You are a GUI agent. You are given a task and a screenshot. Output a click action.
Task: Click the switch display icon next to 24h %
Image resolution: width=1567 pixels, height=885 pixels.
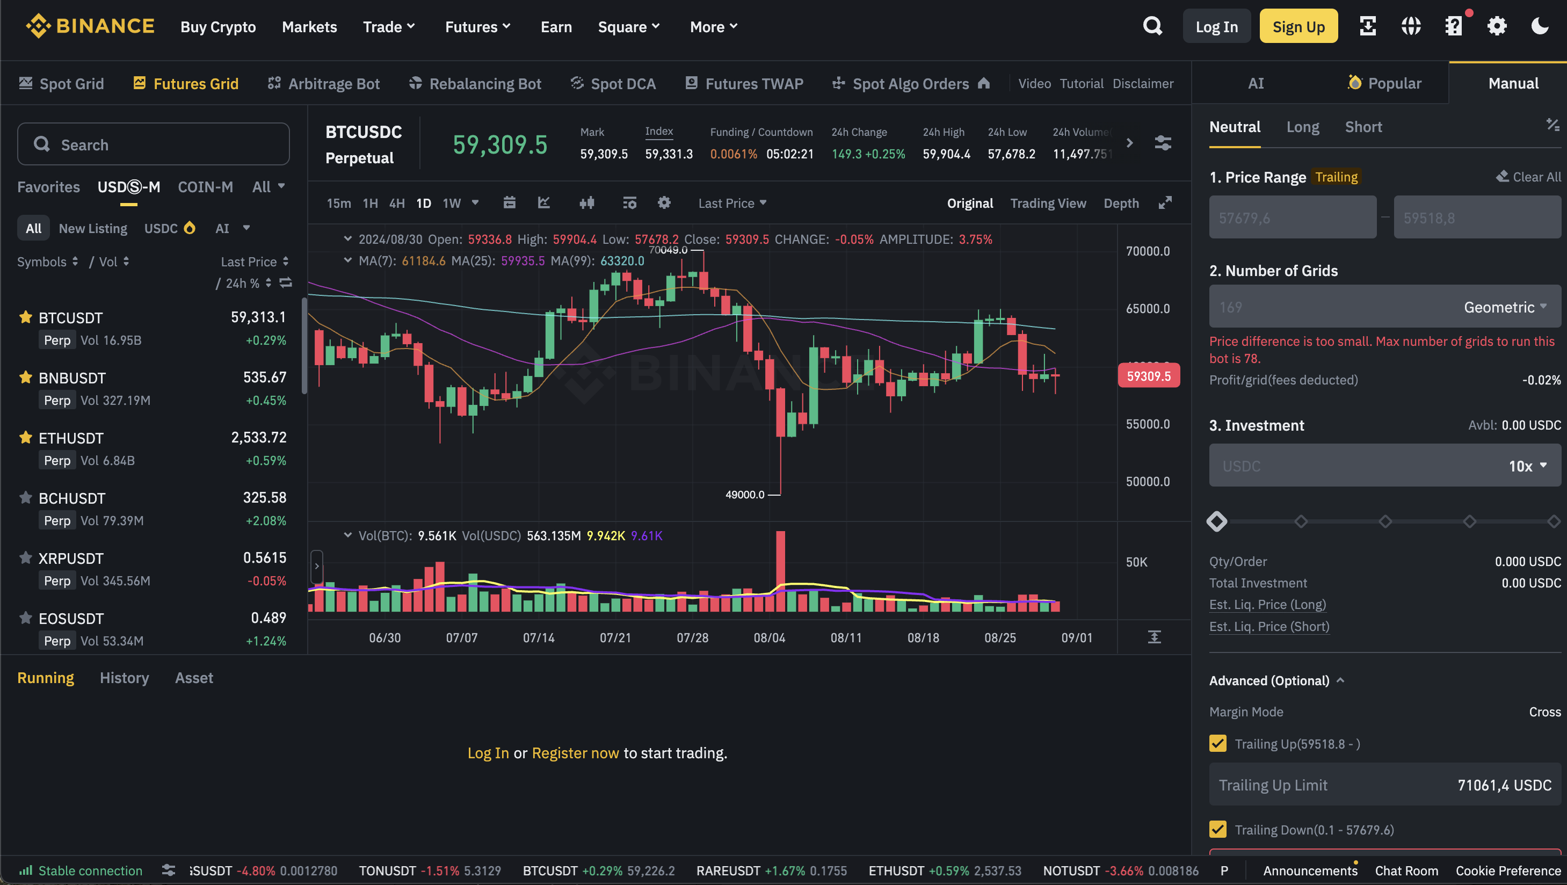coord(285,282)
